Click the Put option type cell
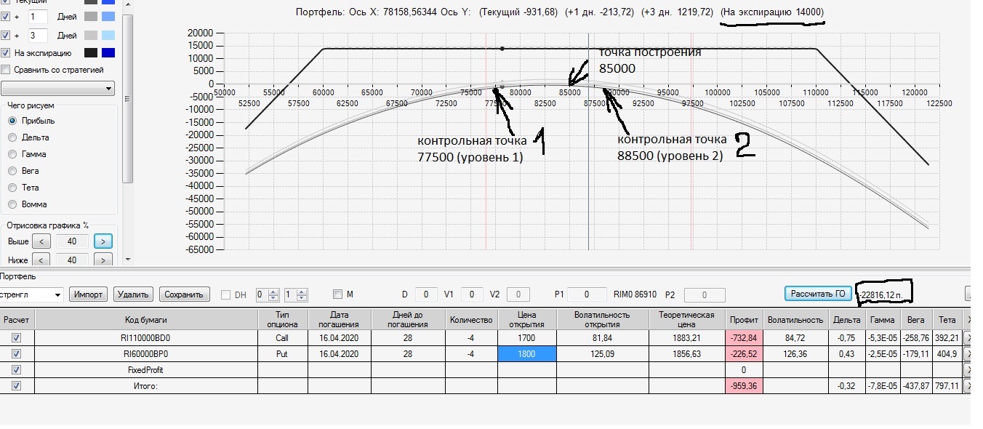Image resolution: width=983 pixels, height=429 pixels. [283, 354]
